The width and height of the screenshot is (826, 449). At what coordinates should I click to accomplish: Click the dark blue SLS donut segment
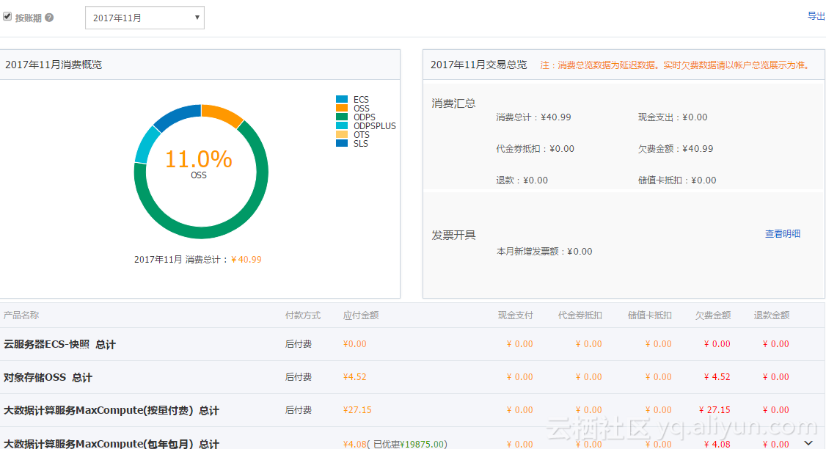click(x=178, y=115)
